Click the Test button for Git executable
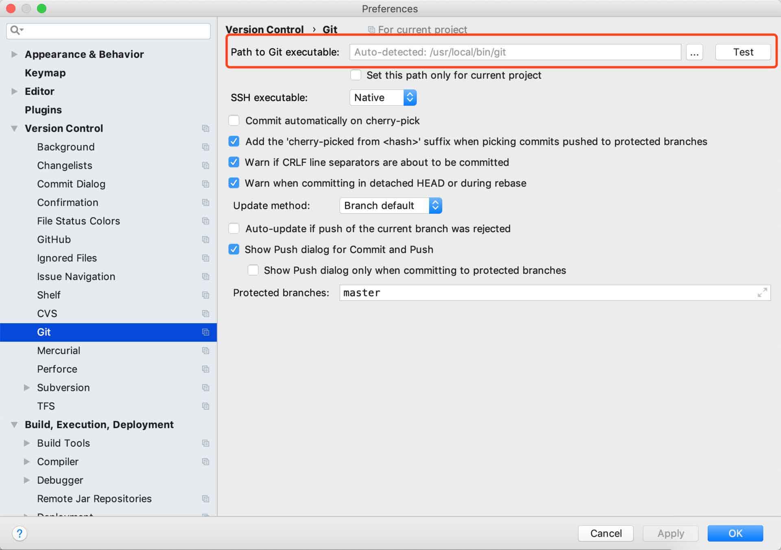 click(743, 52)
